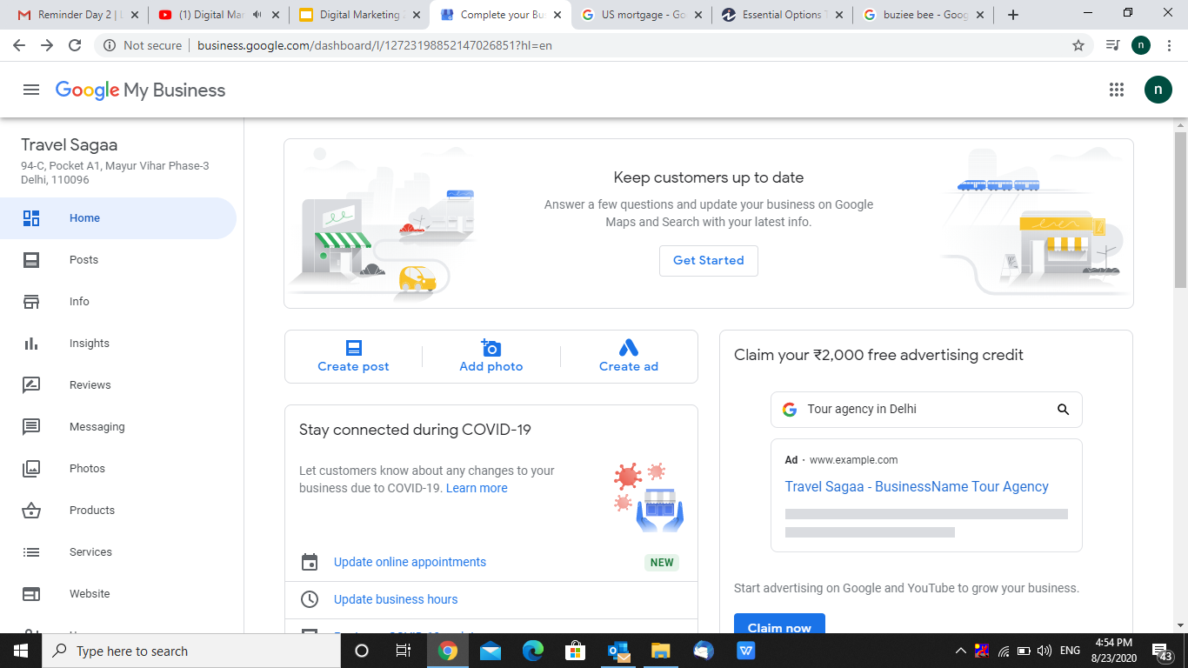The image size is (1188, 668).
Task: Click the Get Started button
Action: point(709,260)
